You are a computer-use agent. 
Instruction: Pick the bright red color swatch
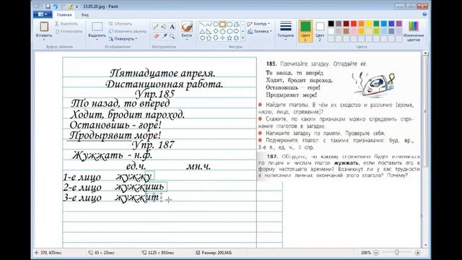[x=354, y=24]
